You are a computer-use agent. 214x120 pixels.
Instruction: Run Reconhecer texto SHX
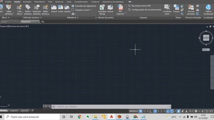click(139, 6)
